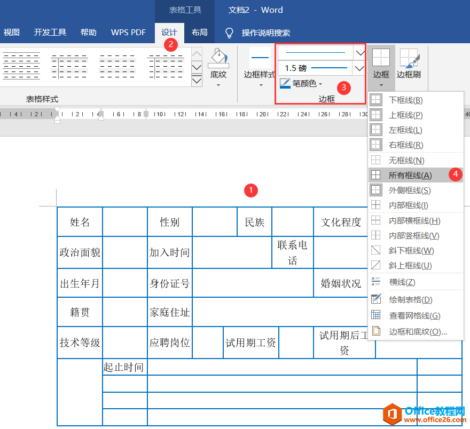
Task: Click the 应聘岗位 table cell
Action: coord(170,343)
